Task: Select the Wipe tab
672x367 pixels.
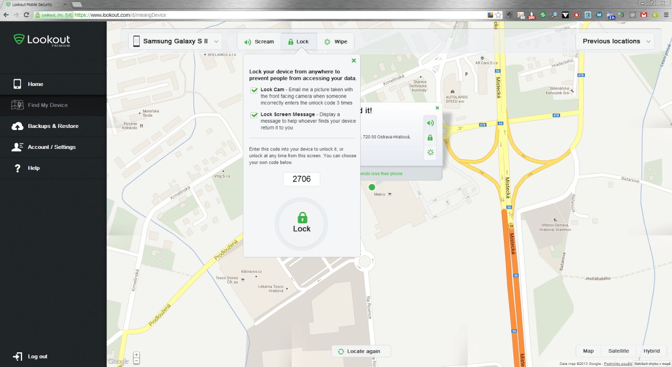Action: [x=335, y=41]
